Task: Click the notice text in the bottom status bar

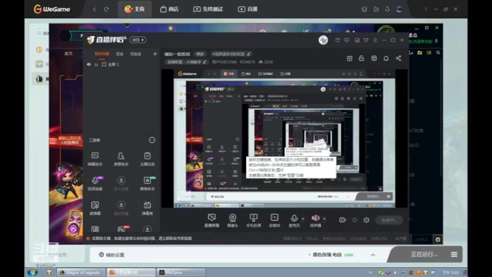Action: [x=142, y=238]
